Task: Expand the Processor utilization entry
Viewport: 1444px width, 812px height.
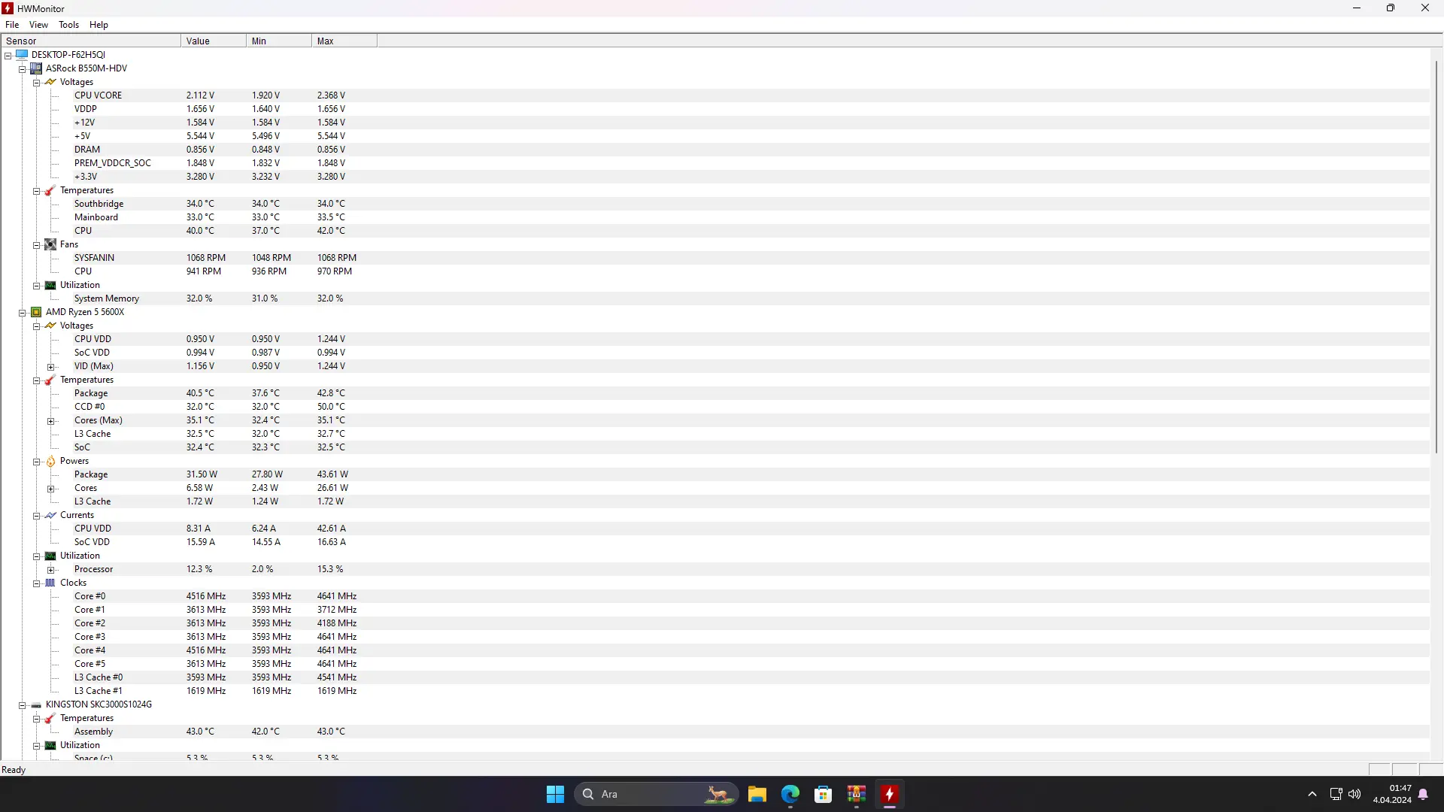Action: [51, 570]
